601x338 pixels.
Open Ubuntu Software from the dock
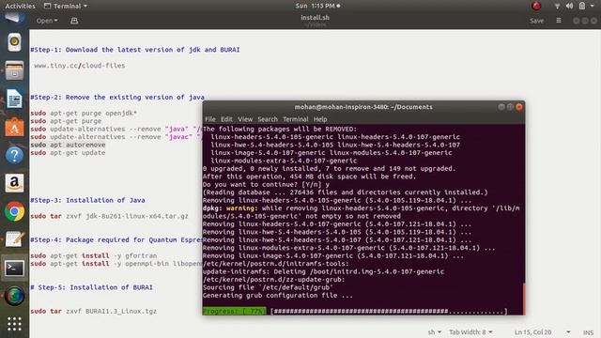point(14,127)
